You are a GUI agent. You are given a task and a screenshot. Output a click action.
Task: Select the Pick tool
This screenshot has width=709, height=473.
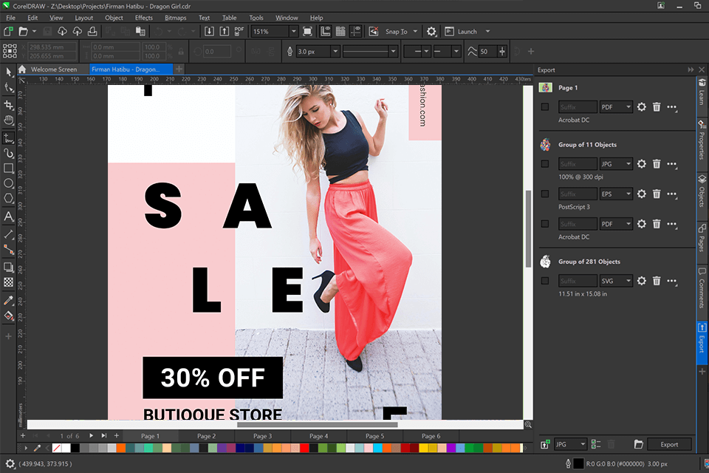point(9,72)
